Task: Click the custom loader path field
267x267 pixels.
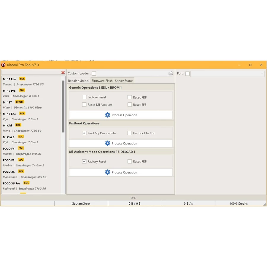Action: coord(133,74)
